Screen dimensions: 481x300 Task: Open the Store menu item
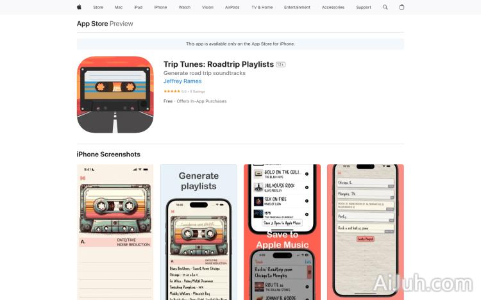(98, 7)
